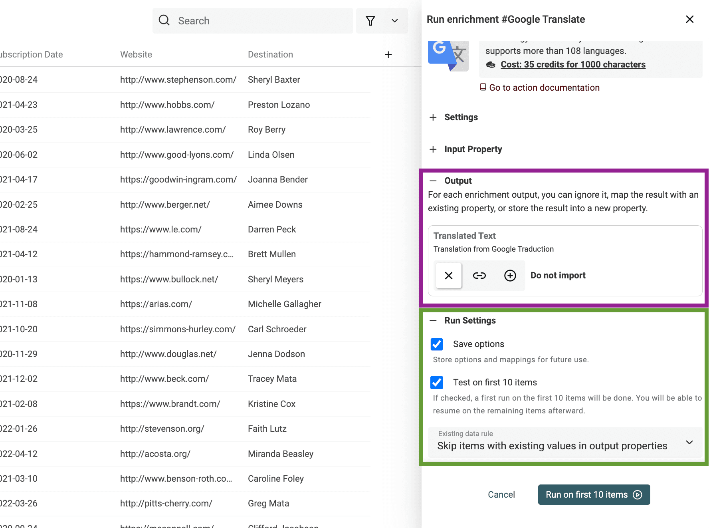Add a new column with plus icon

(388, 55)
